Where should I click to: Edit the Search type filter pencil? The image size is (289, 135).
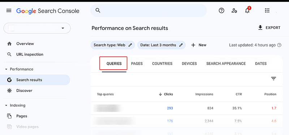(130, 45)
